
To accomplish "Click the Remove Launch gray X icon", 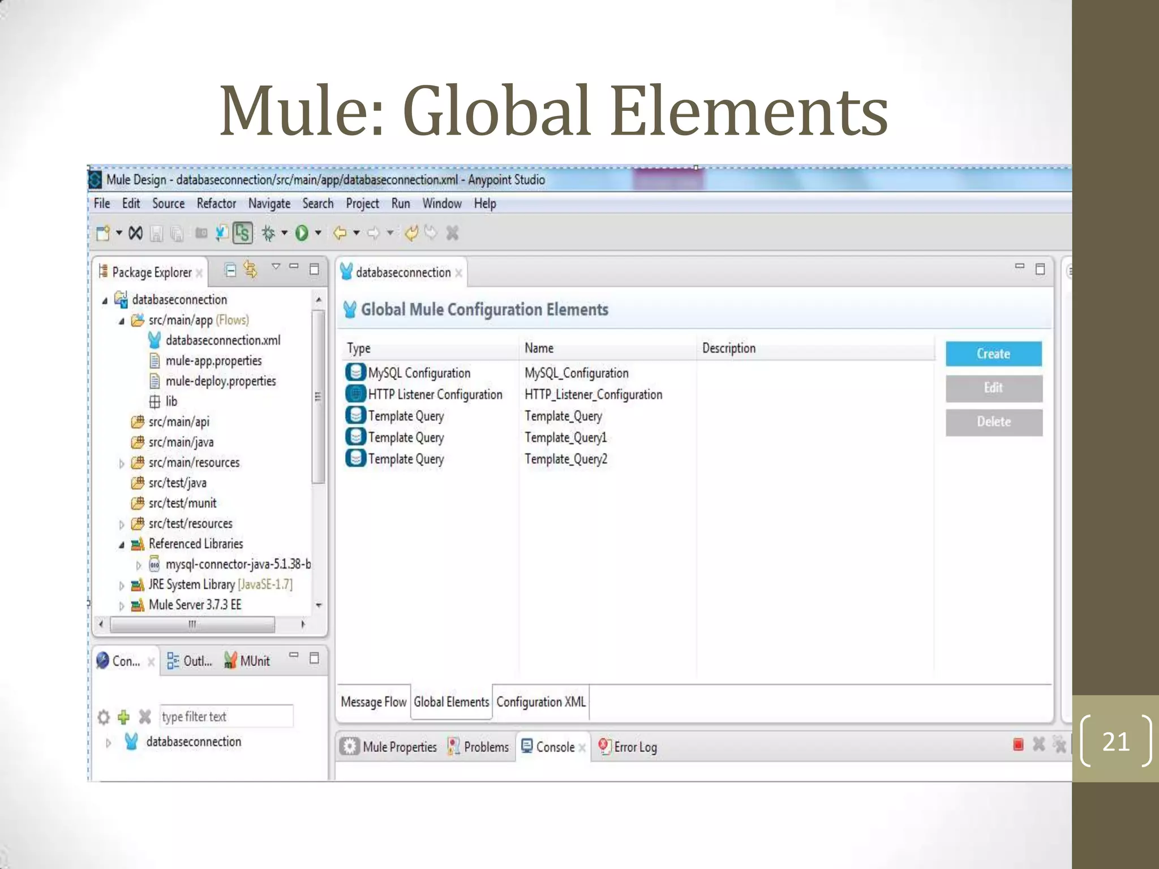I will point(1038,745).
